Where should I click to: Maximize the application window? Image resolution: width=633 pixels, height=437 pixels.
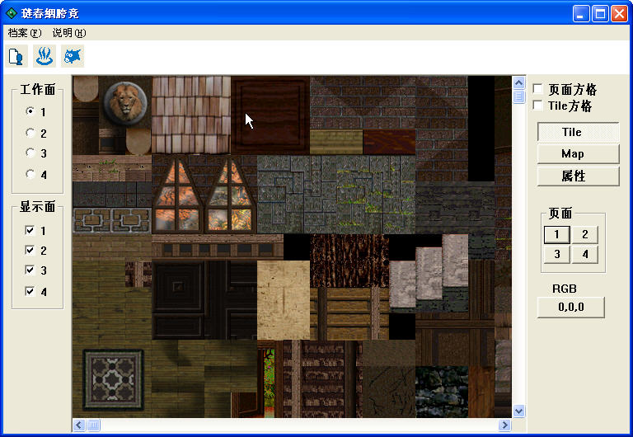click(600, 14)
